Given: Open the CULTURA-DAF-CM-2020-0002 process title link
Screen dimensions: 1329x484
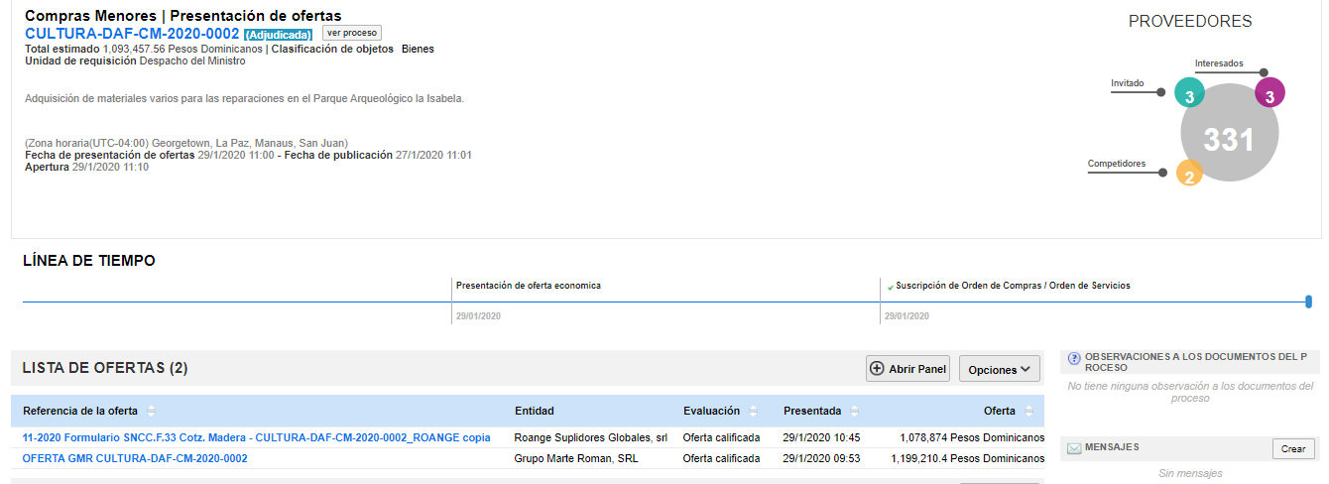Looking at the screenshot, I should point(132,34).
